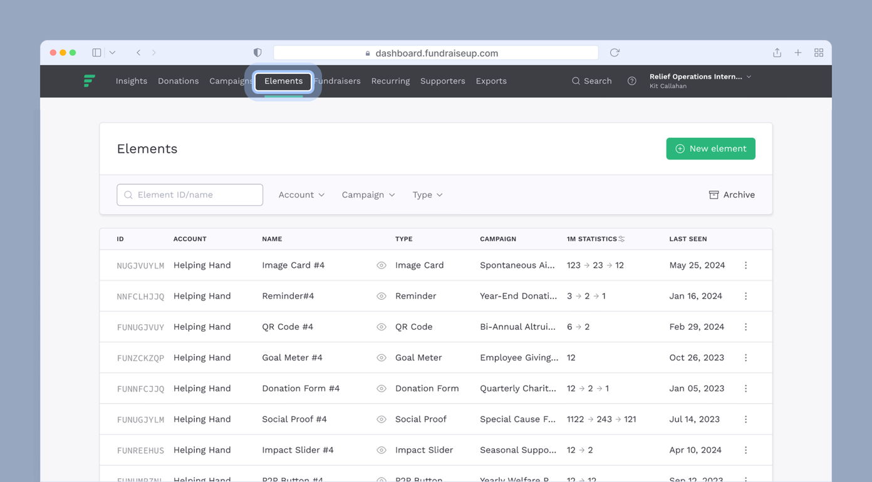Reload the page with the refresh icon
This screenshot has width=872, height=482.
tap(615, 53)
